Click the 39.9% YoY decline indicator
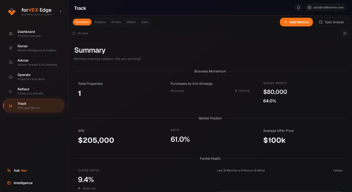This screenshot has height=192, width=352. pos(87,189)
